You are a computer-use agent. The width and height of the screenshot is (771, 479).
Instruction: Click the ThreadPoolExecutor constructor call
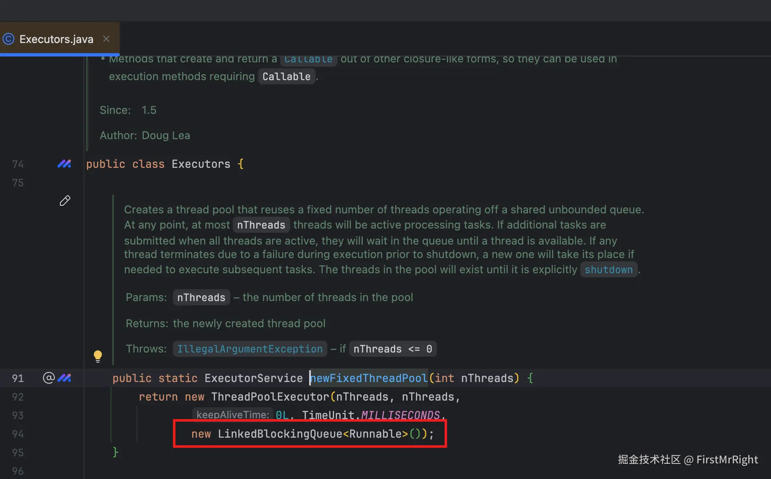pyautogui.click(x=270, y=397)
